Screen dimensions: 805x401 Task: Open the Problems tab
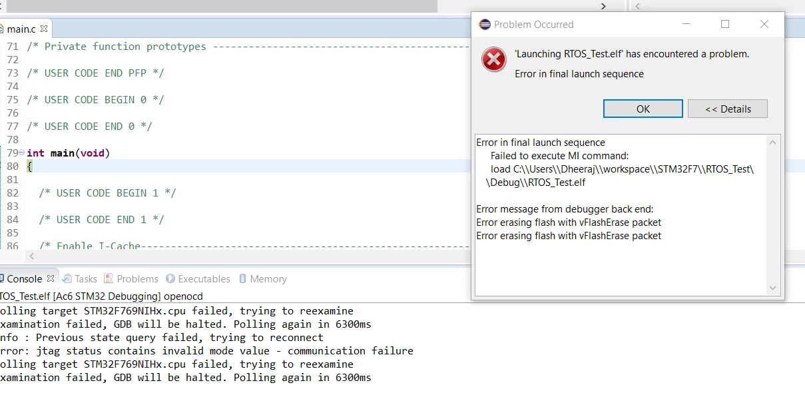tap(137, 278)
